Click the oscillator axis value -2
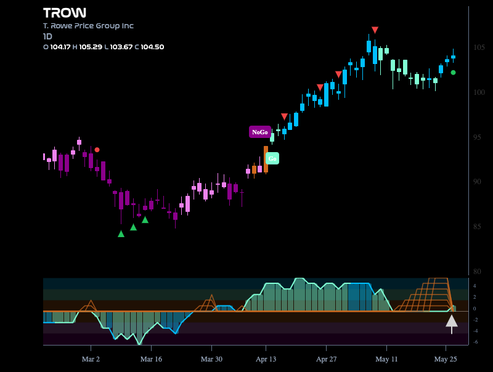Screen dimensions: 493x372 (x=475, y=320)
